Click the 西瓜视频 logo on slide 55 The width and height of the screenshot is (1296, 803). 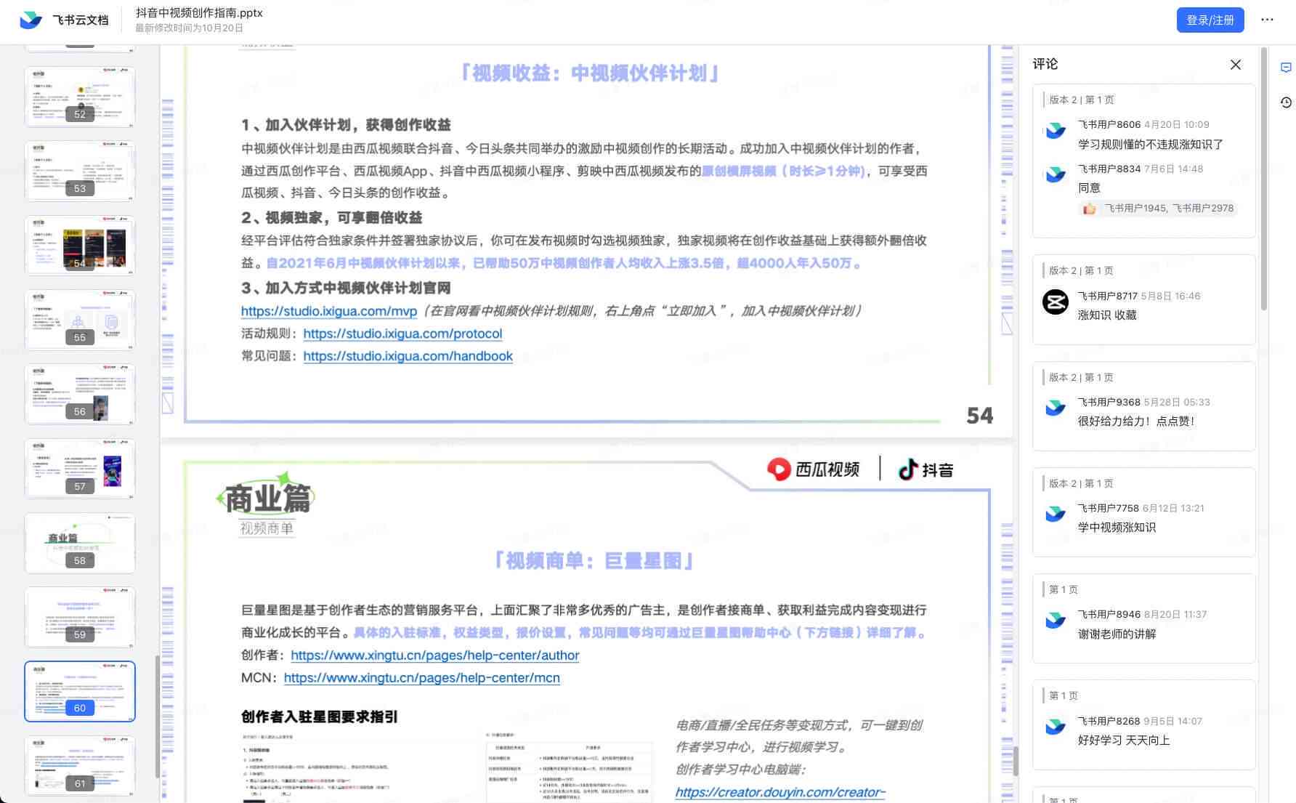pos(814,469)
